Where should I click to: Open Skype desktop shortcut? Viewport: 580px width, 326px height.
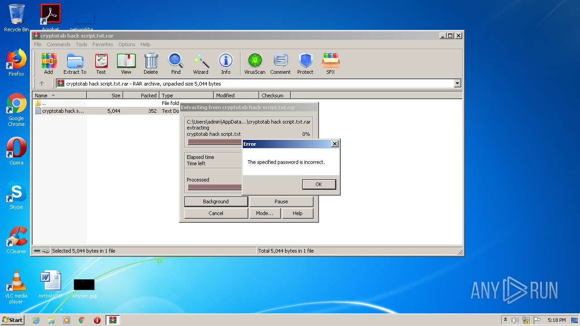[x=16, y=196]
